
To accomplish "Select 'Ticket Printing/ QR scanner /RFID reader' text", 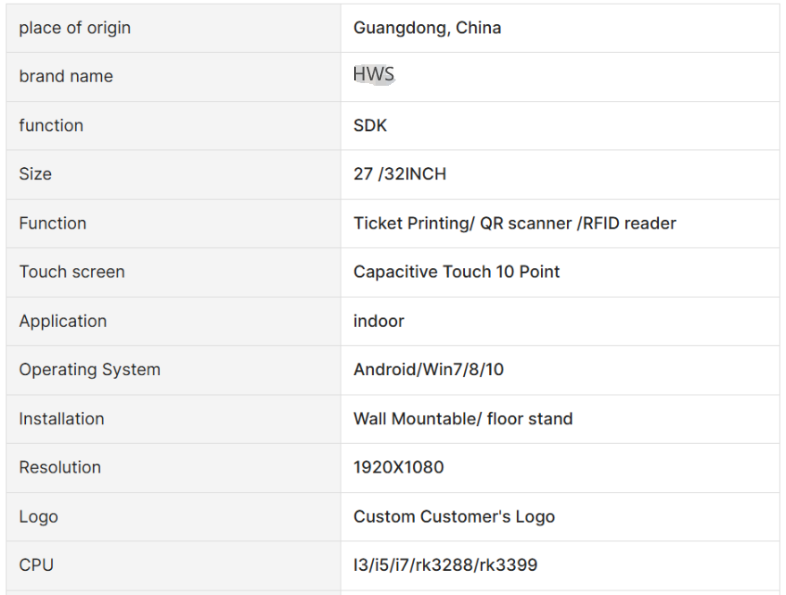I will pyautogui.click(x=515, y=223).
